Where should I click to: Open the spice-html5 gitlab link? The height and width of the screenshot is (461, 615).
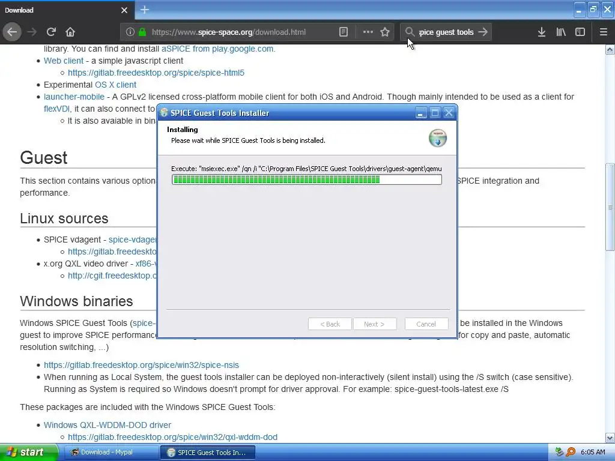(x=156, y=73)
